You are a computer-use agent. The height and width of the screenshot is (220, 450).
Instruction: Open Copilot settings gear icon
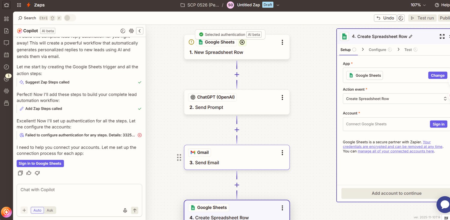click(131, 31)
